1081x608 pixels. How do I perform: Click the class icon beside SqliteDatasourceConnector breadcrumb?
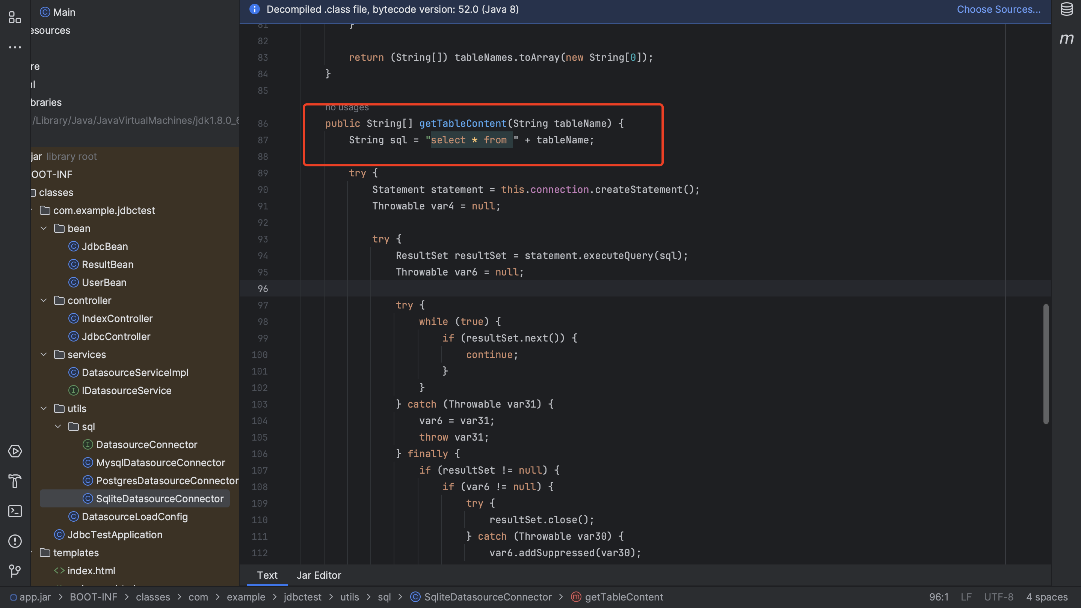pyautogui.click(x=415, y=597)
